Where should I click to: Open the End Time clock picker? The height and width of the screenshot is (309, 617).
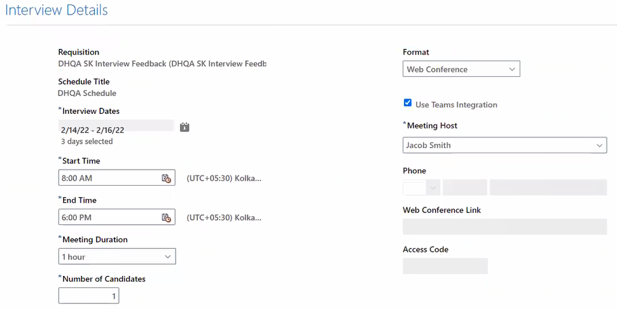[167, 217]
